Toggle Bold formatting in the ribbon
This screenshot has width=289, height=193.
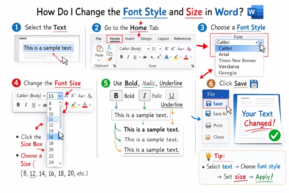pos(121,57)
